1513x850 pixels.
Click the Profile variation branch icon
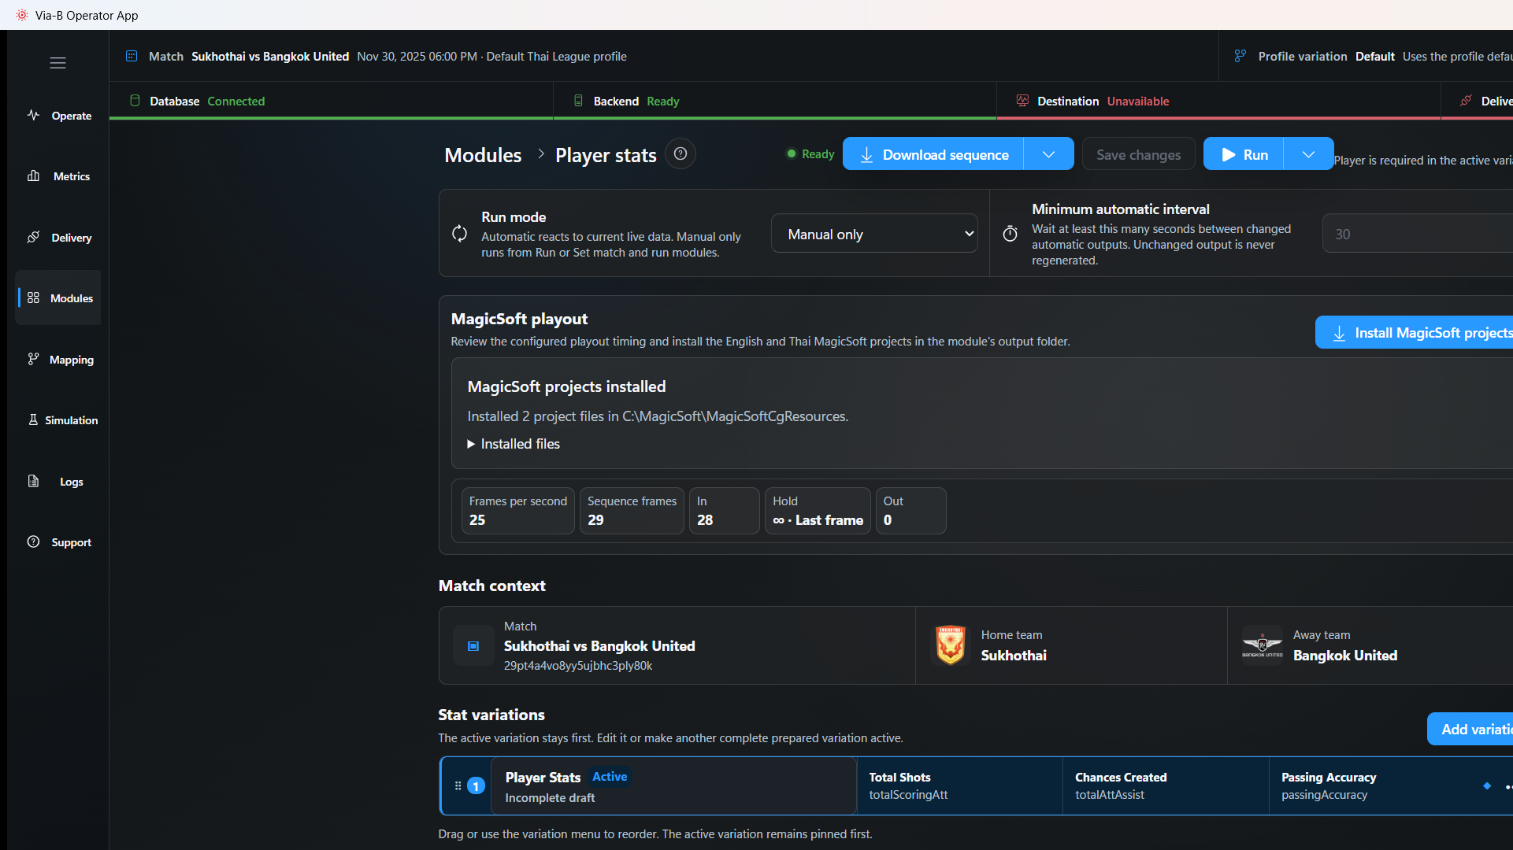point(1240,56)
